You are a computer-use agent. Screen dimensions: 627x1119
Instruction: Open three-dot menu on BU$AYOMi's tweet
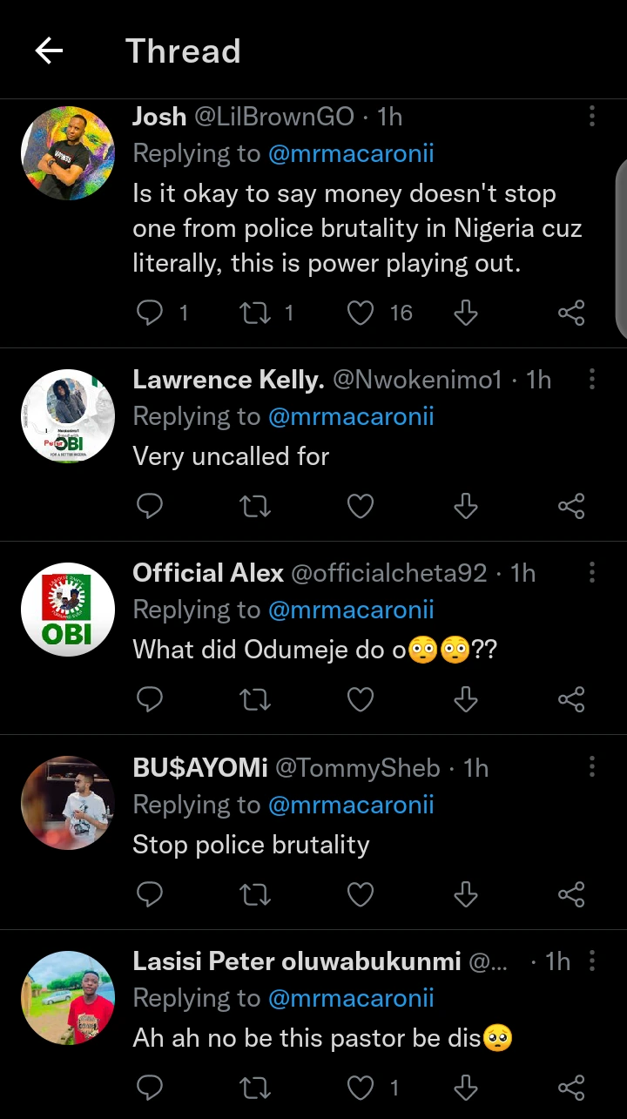point(592,768)
